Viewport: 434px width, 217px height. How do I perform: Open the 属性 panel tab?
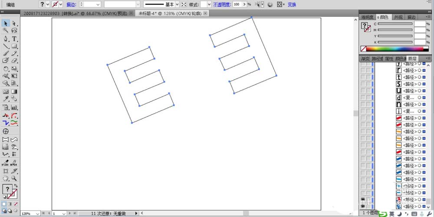coord(389,58)
